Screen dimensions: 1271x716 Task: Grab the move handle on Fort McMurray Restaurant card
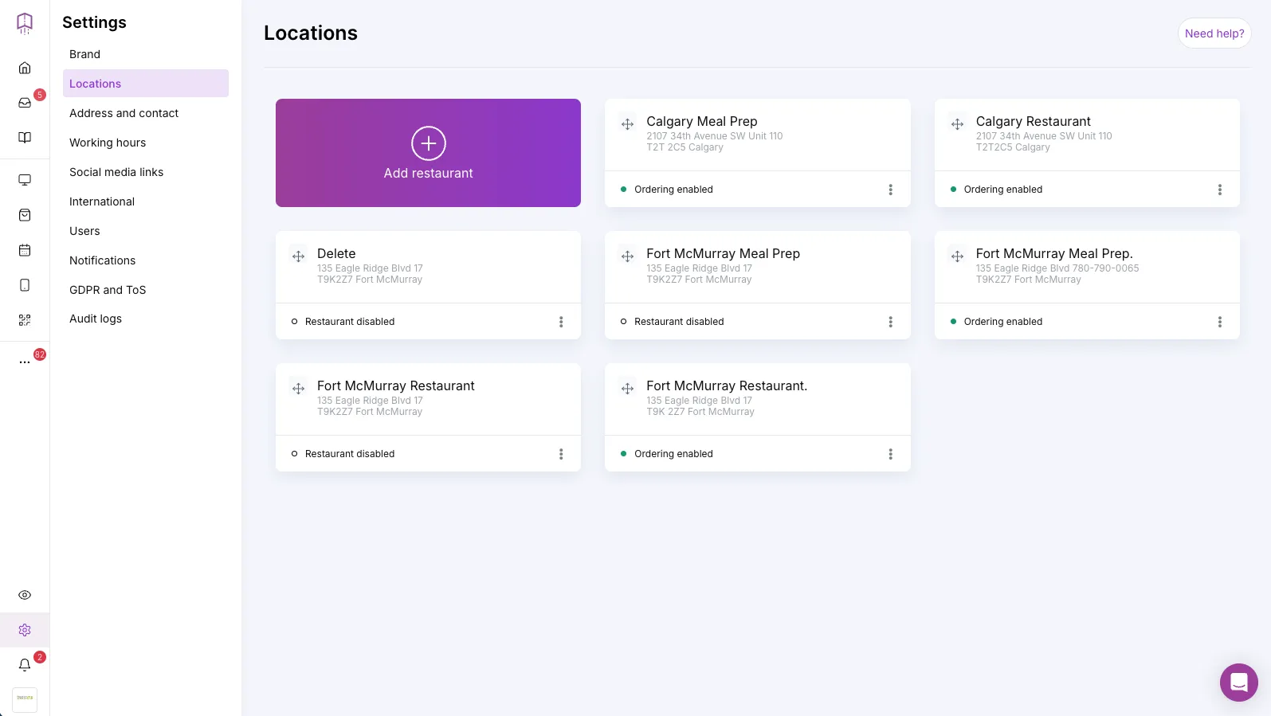299,389
